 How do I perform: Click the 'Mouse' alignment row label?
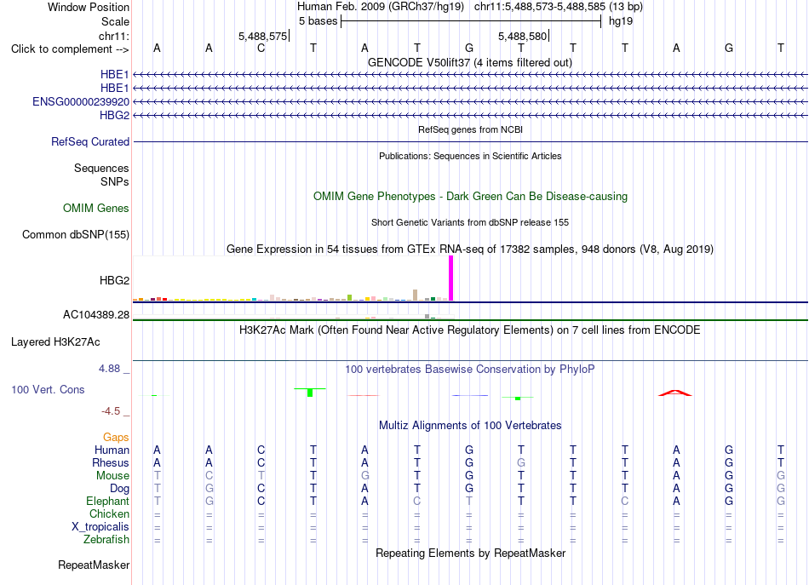[x=112, y=476]
